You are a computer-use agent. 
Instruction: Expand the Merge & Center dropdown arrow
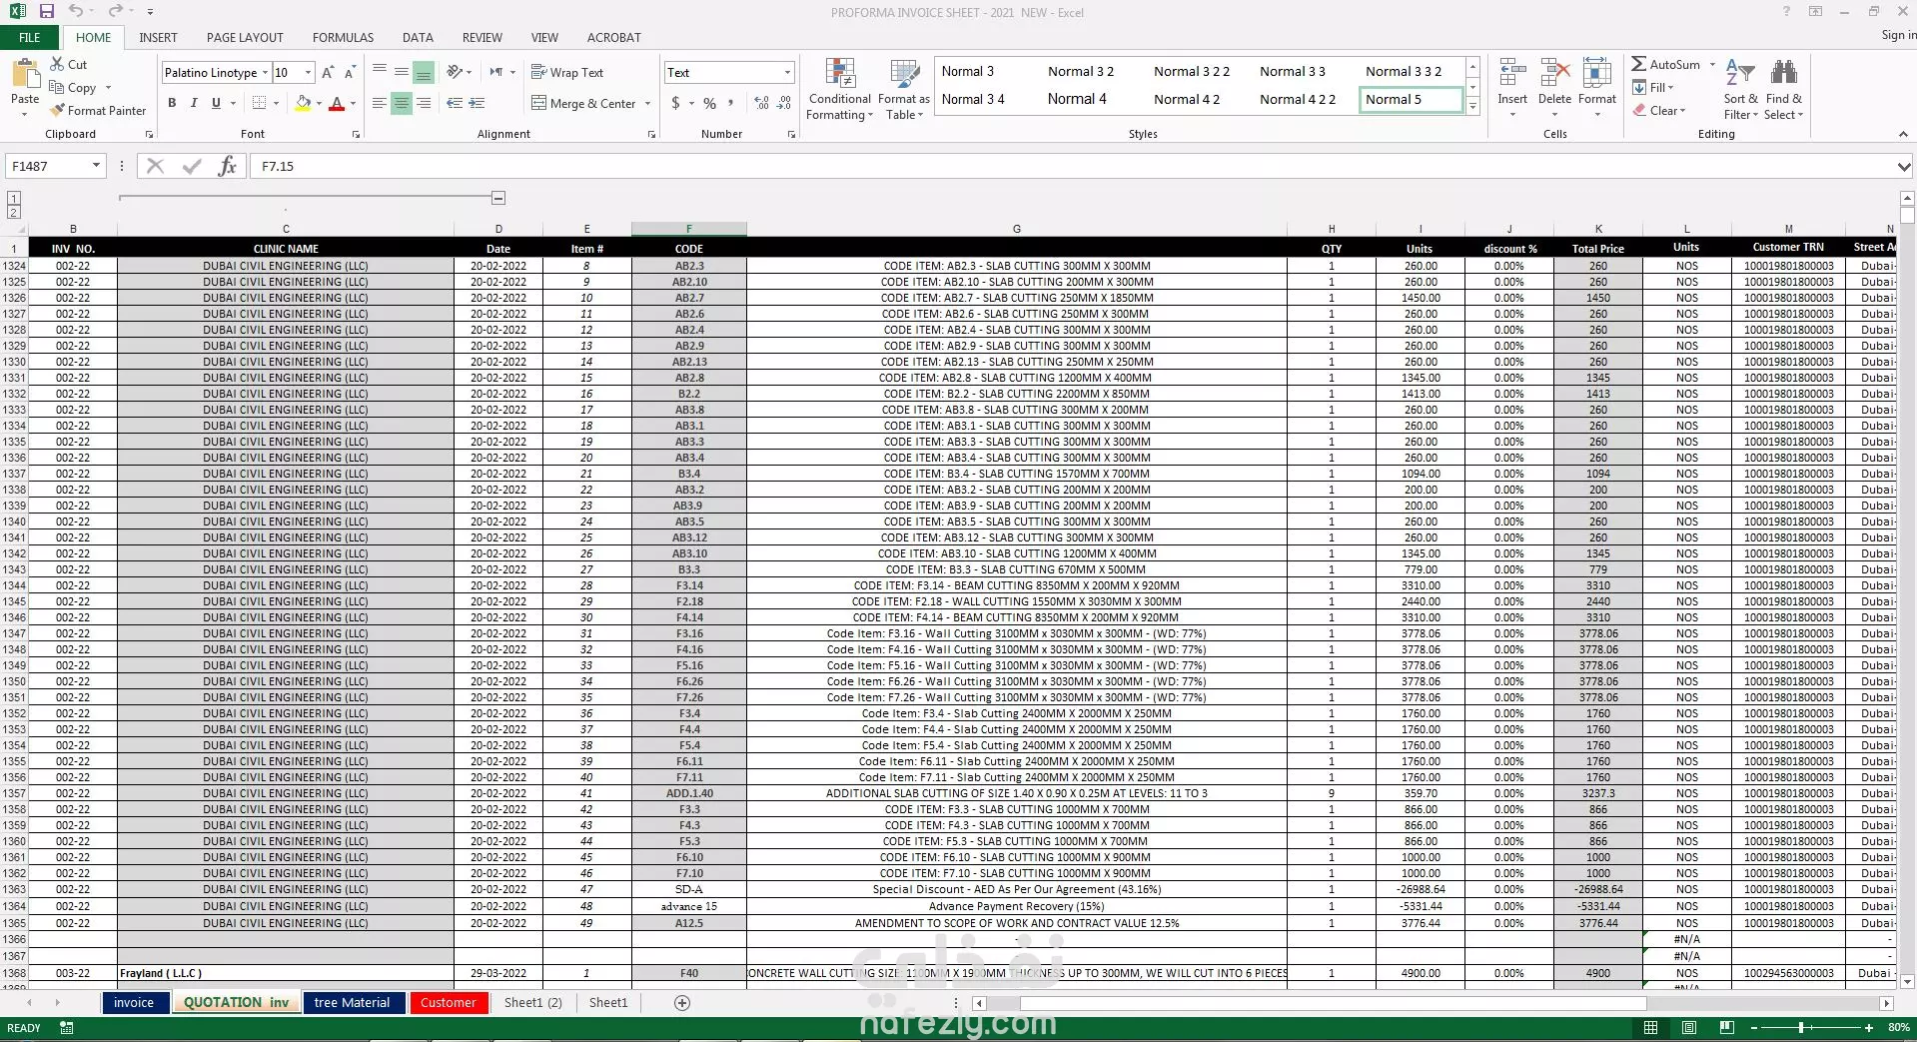pos(647,104)
